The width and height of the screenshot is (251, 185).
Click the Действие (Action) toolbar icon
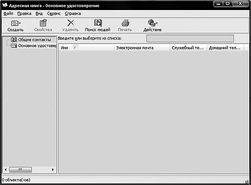click(152, 23)
